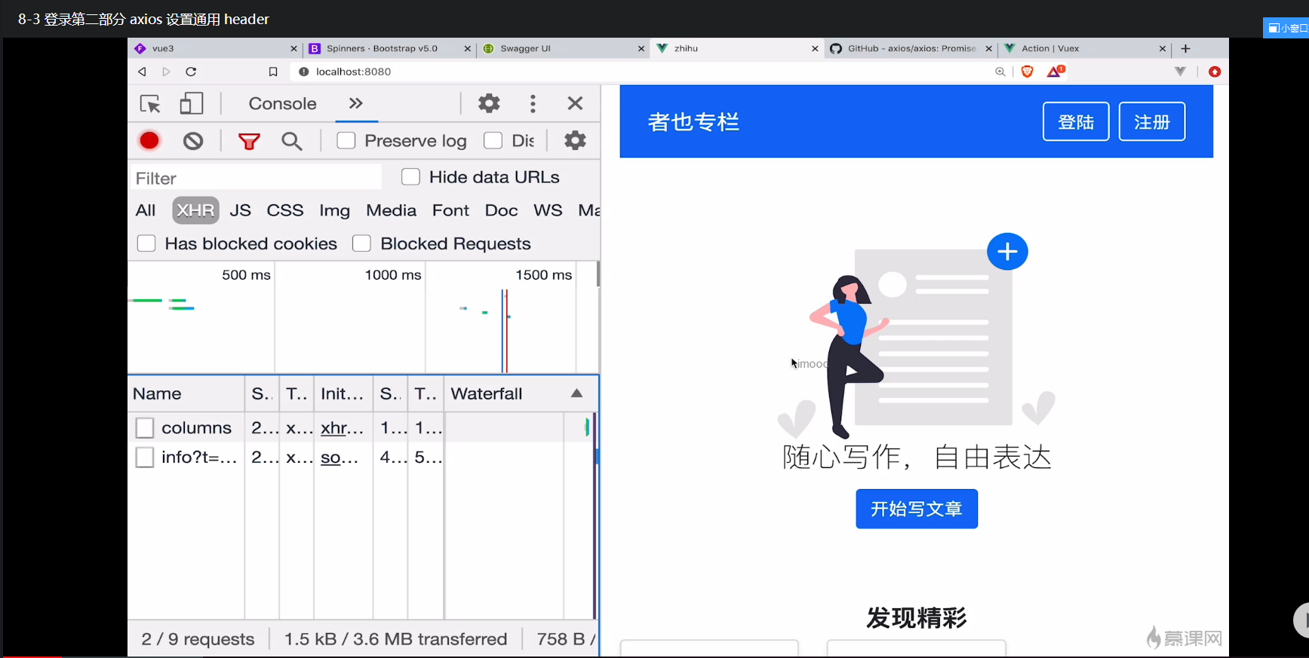Bookmark this page icon
This screenshot has height=658, width=1309.
pos(273,72)
